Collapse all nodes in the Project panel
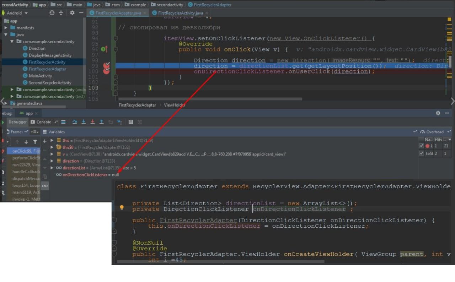 61,13
